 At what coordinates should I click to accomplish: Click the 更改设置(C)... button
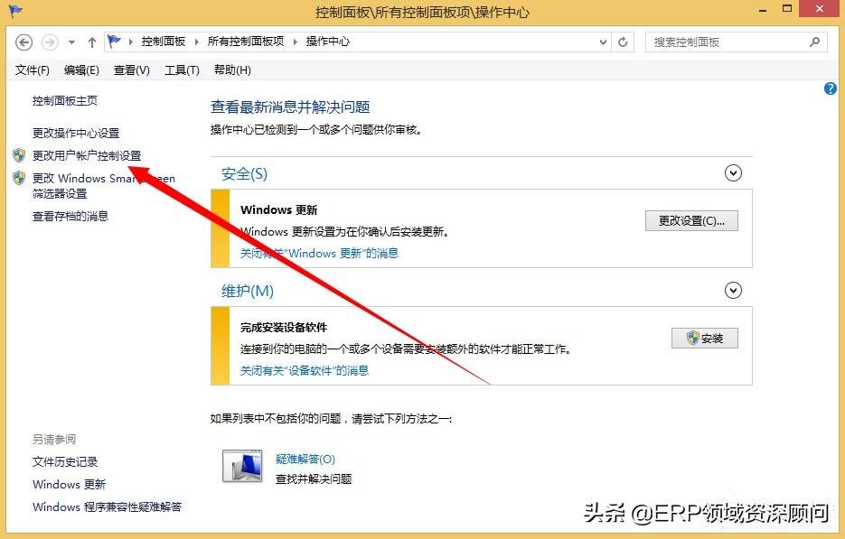click(691, 221)
